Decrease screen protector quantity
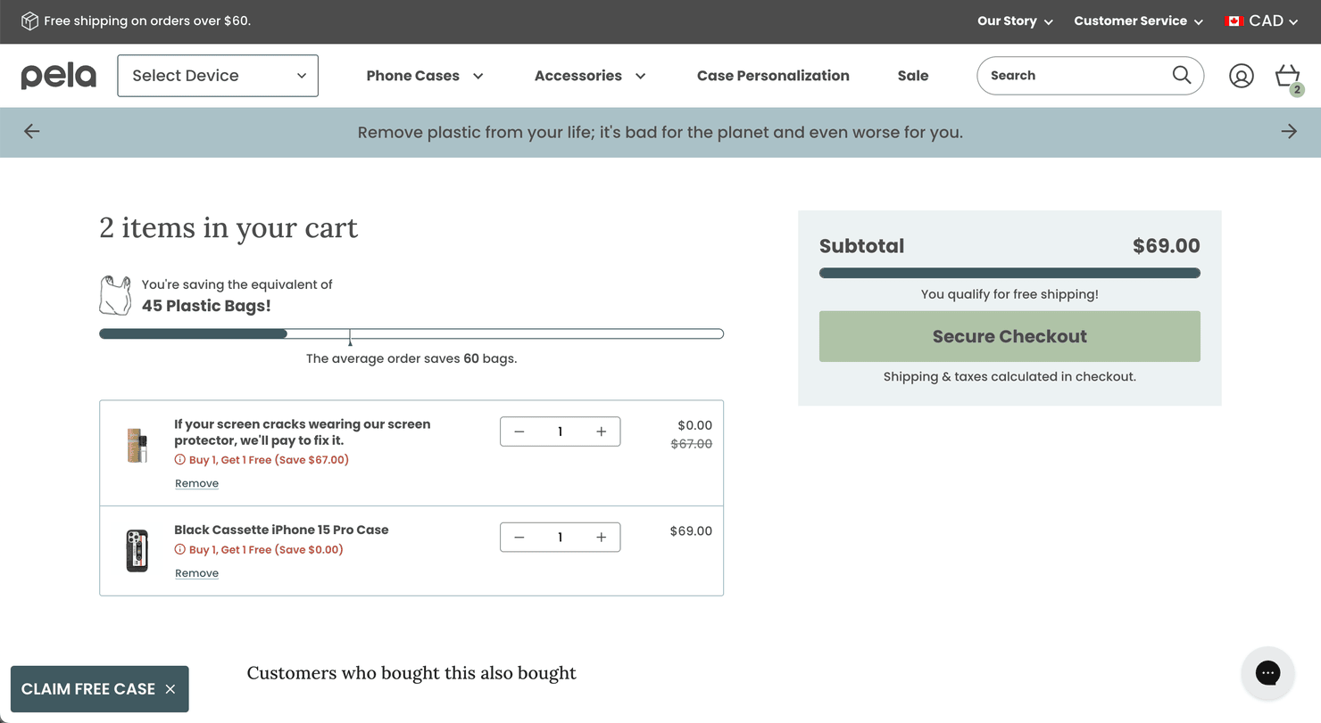 (x=519, y=431)
